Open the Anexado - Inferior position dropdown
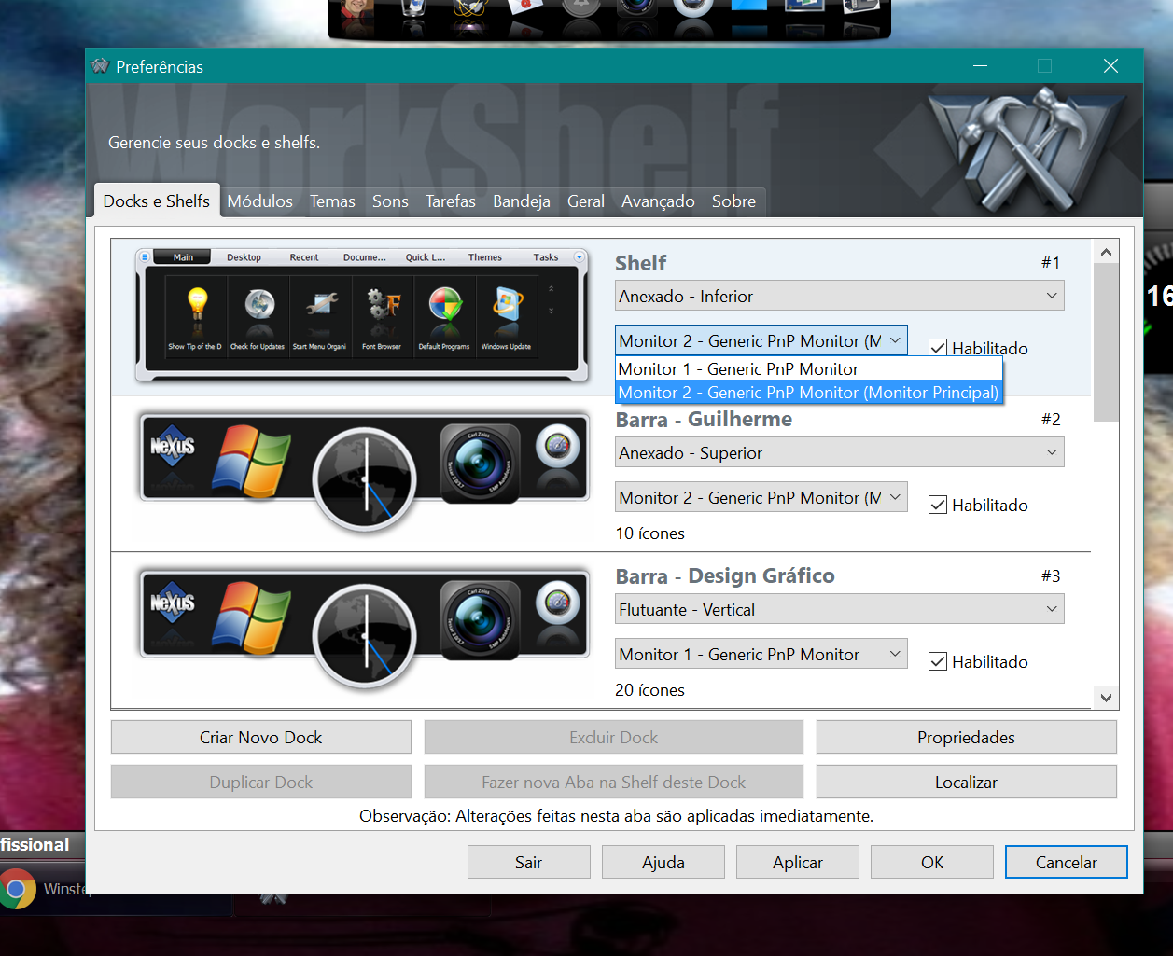The image size is (1173, 956). [839, 297]
